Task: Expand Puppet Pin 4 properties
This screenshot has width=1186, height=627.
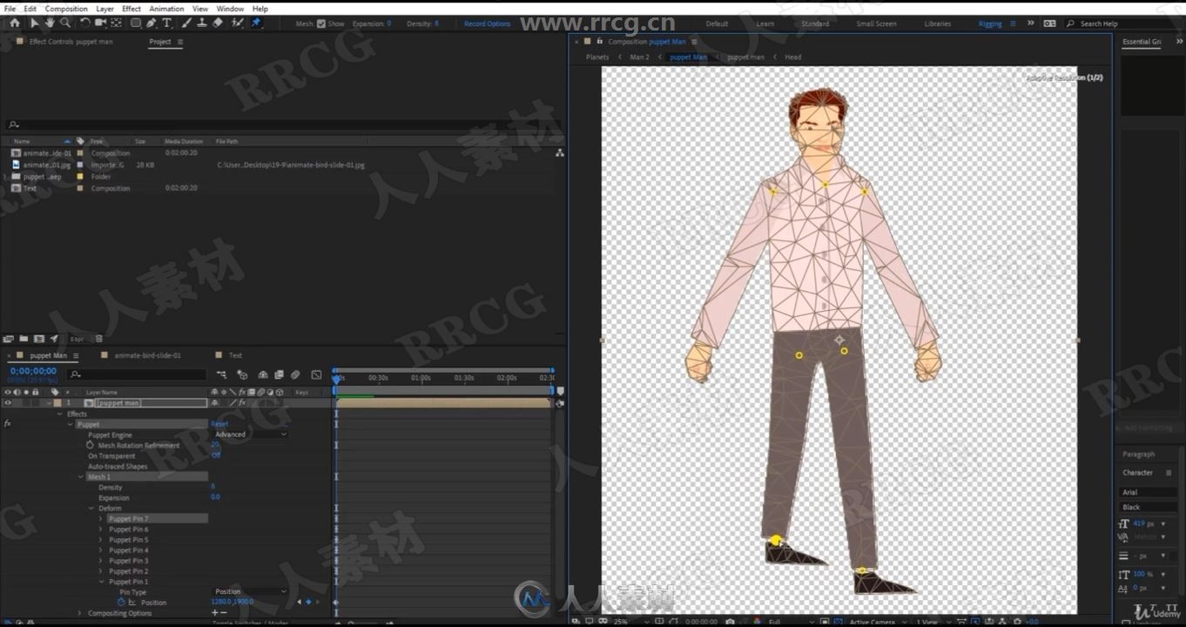Action: pyautogui.click(x=101, y=549)
